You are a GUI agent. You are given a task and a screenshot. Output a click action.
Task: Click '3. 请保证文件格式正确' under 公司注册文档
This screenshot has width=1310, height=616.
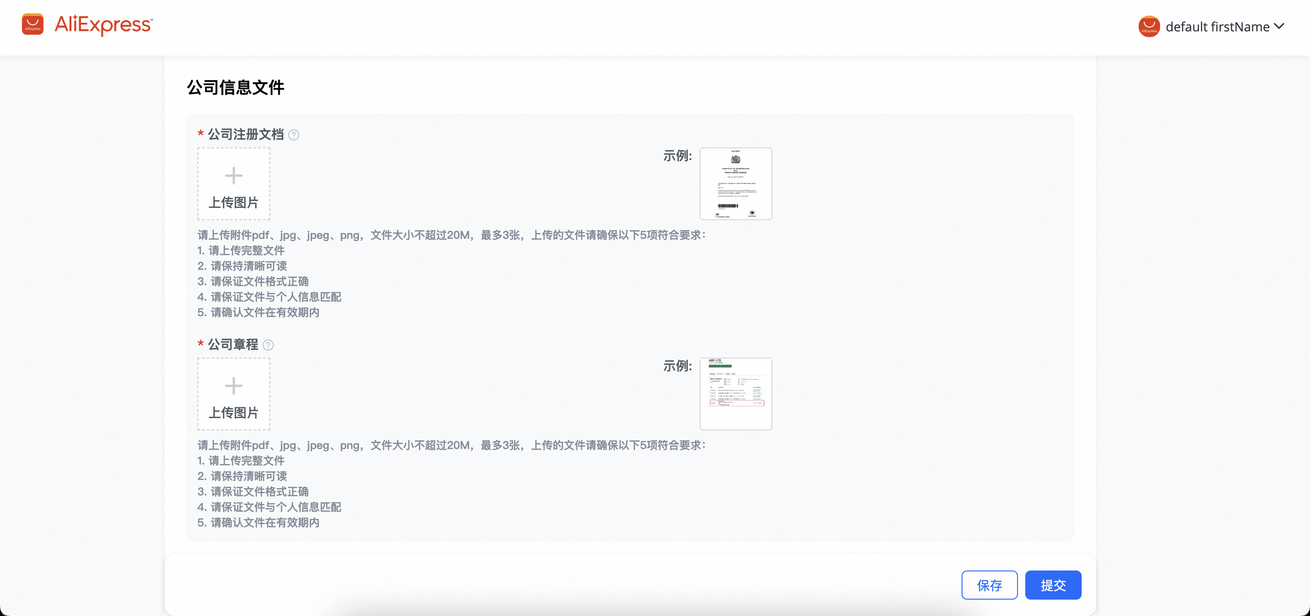click(253, 281)
